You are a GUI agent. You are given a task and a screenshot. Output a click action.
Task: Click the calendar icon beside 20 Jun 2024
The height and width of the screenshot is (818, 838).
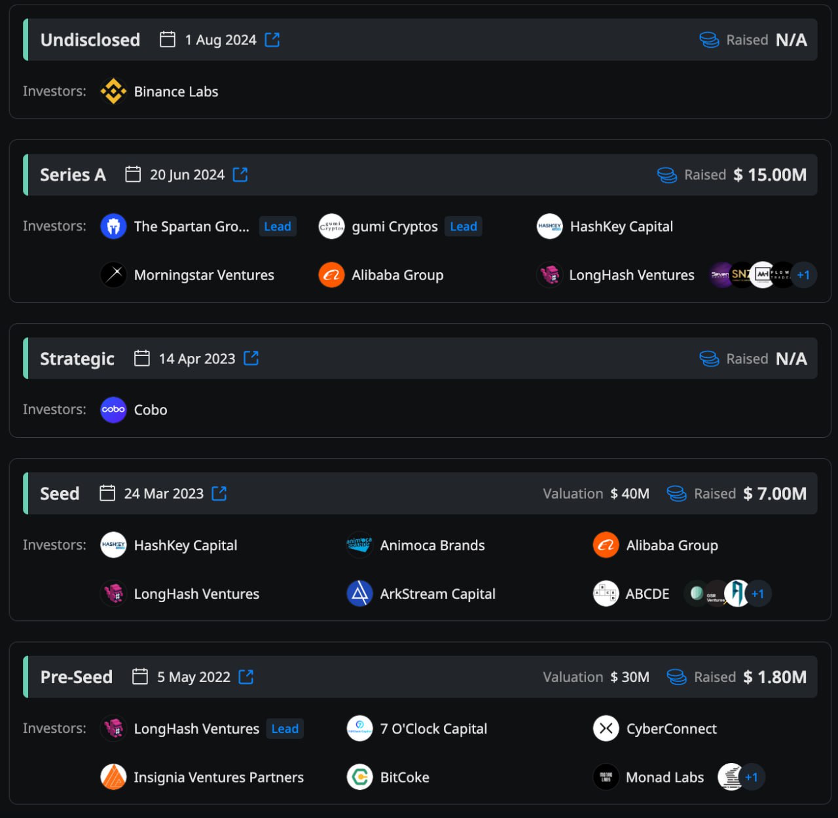pyautogui.click(x=133, y=174)
